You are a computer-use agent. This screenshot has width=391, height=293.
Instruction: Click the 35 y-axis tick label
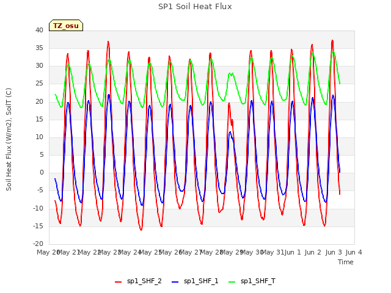pyautogui.click(x=39, y=48)
